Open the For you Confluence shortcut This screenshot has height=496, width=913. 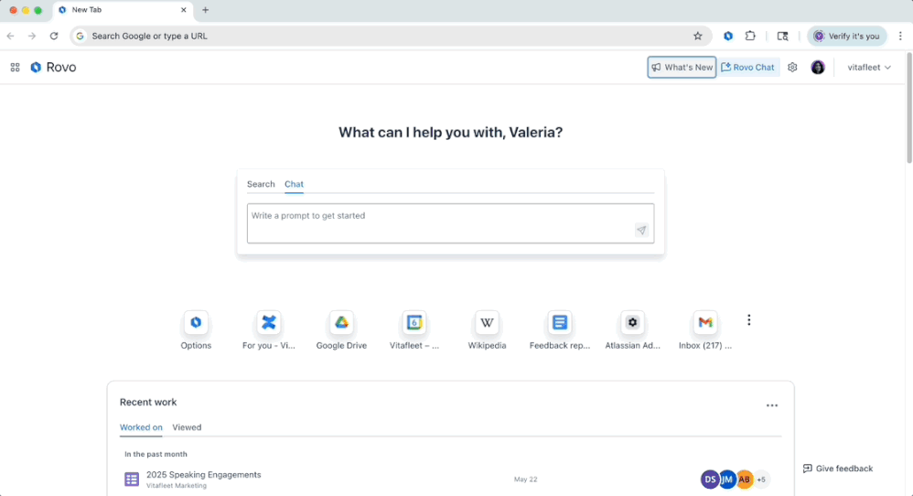click(x=268, y=330)
